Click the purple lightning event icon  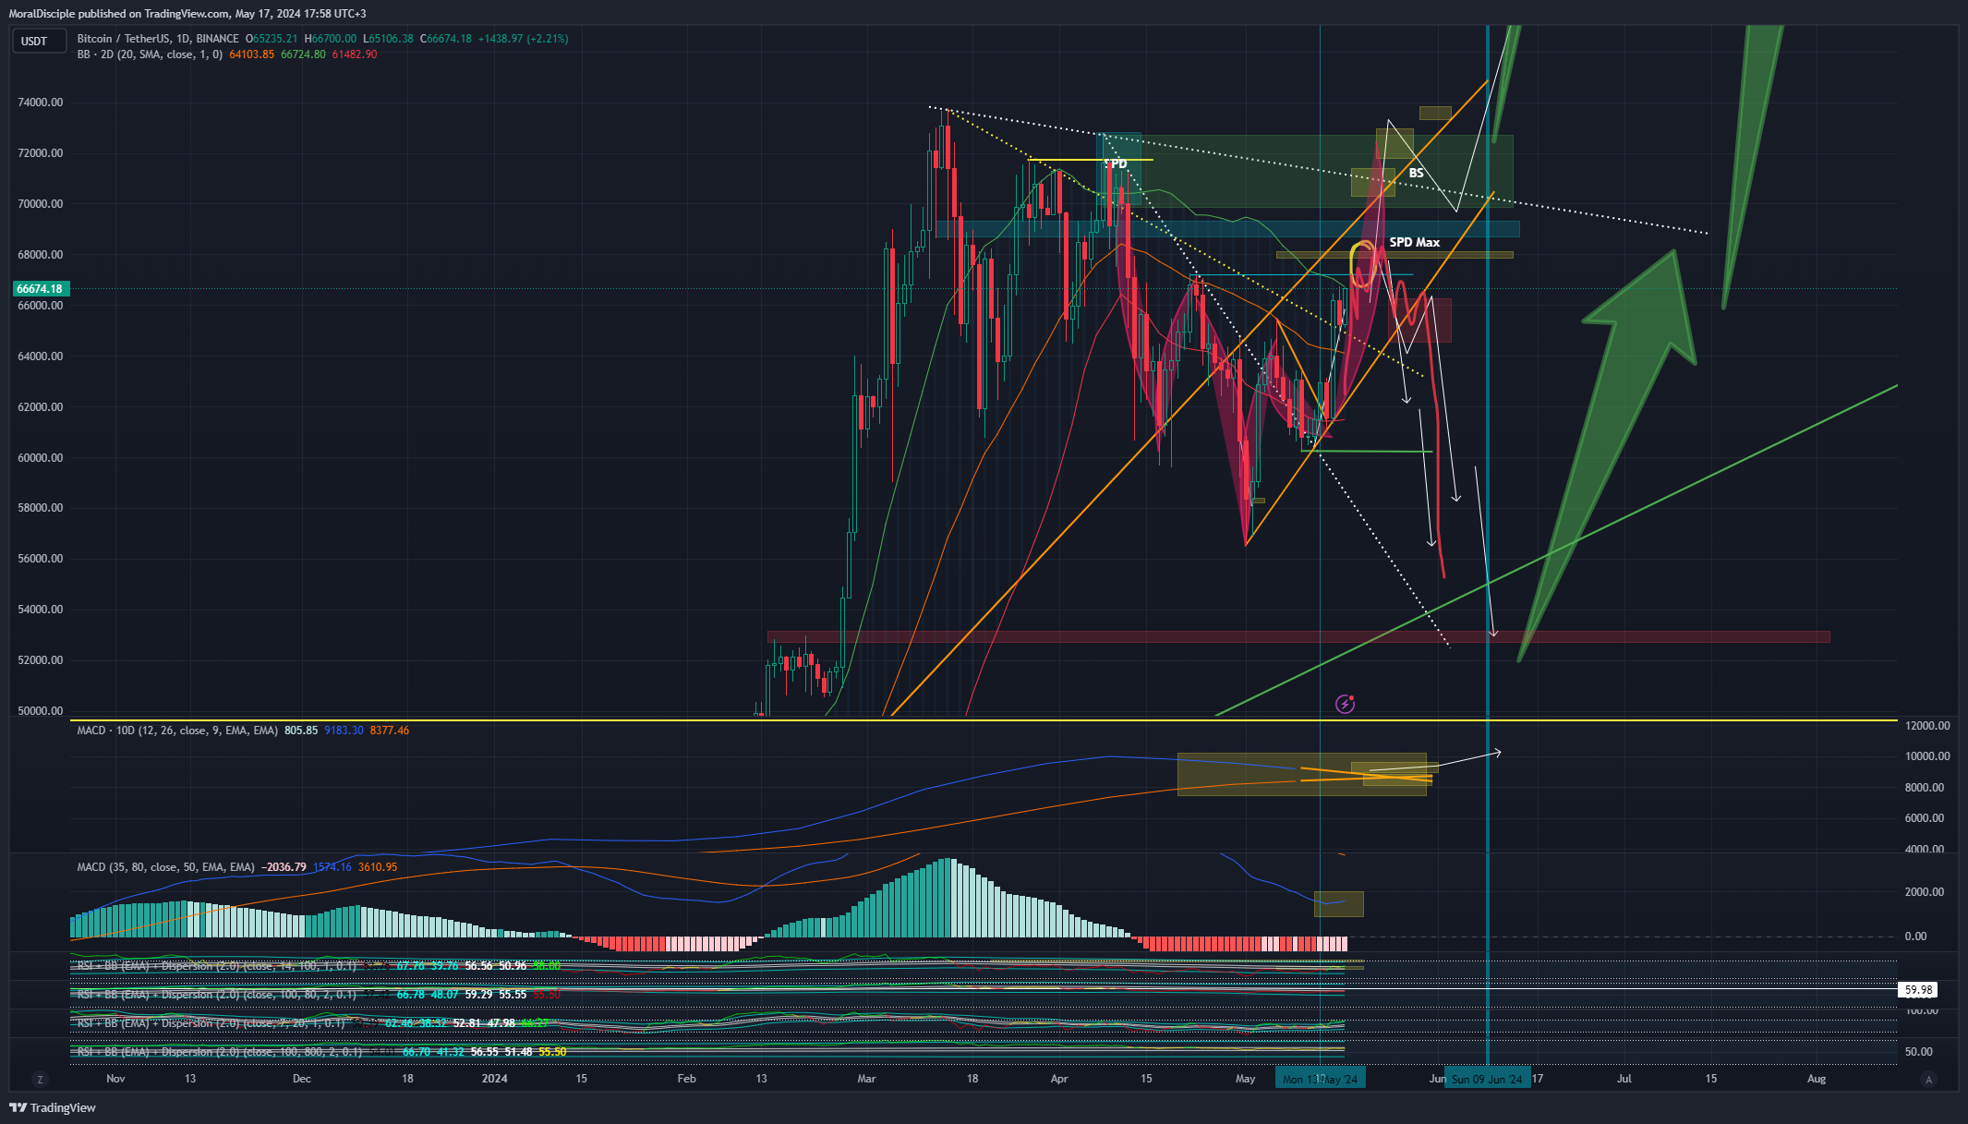tap(1346, 705)
